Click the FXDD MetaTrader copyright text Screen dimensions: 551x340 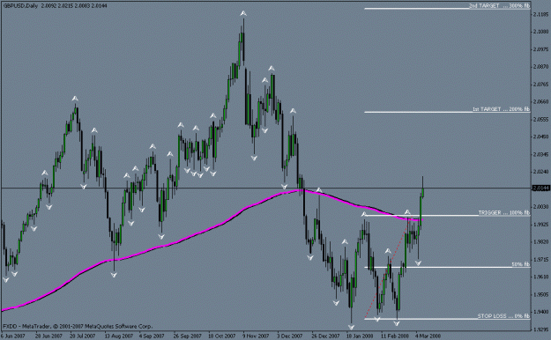click(x=78, y=326)
